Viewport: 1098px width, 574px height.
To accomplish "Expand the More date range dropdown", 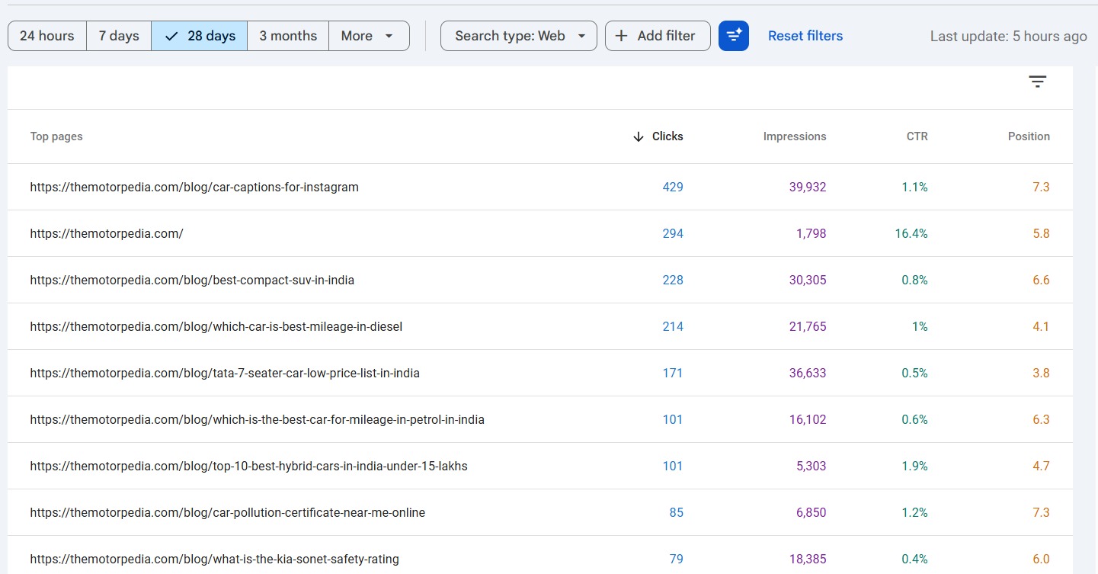I will (x=369, y=36).
